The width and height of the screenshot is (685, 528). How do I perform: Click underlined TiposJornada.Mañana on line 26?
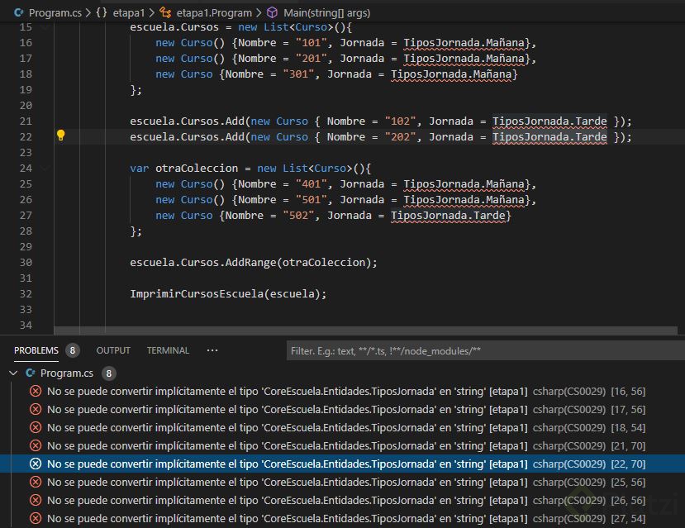point(464,200)
